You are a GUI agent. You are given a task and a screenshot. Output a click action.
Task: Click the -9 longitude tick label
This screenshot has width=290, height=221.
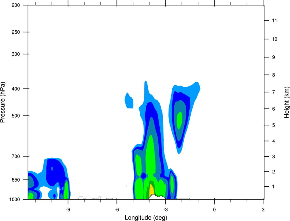click(x=68, y=209)
